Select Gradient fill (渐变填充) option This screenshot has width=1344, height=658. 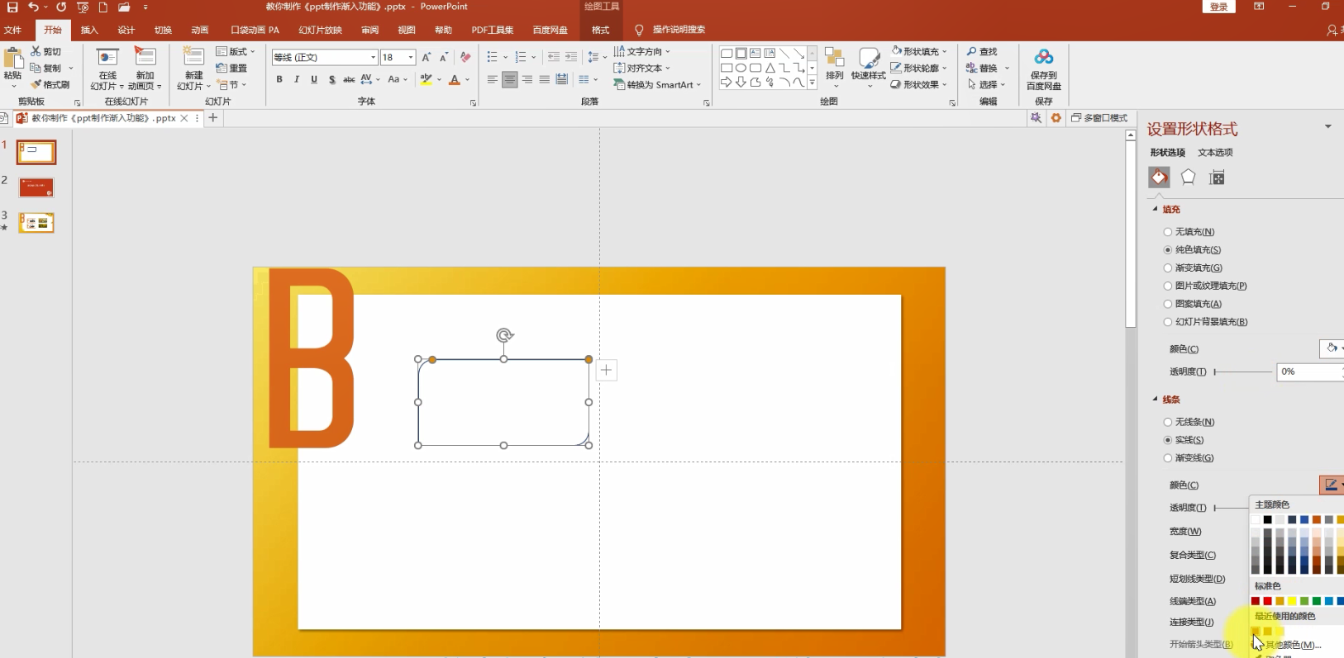point(1168,268)
